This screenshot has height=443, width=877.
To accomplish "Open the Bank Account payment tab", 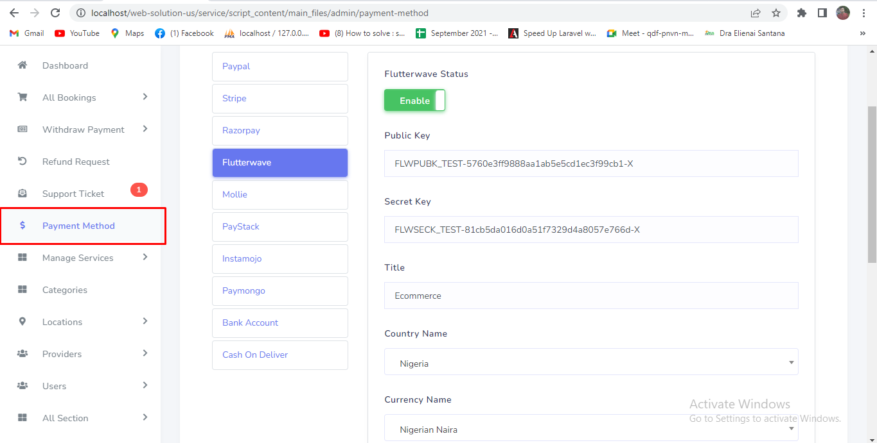I will (x=279, y=323).
